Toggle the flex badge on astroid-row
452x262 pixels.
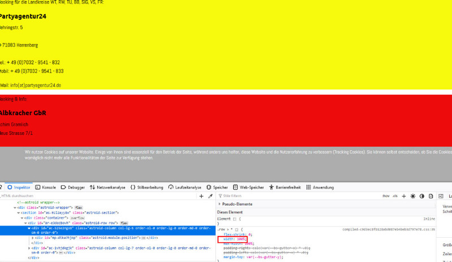124,223
